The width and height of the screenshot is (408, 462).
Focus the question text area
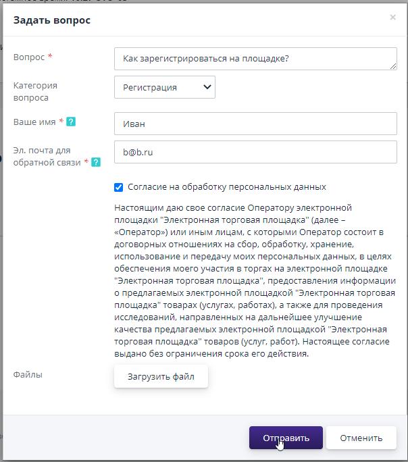(255, 59)
